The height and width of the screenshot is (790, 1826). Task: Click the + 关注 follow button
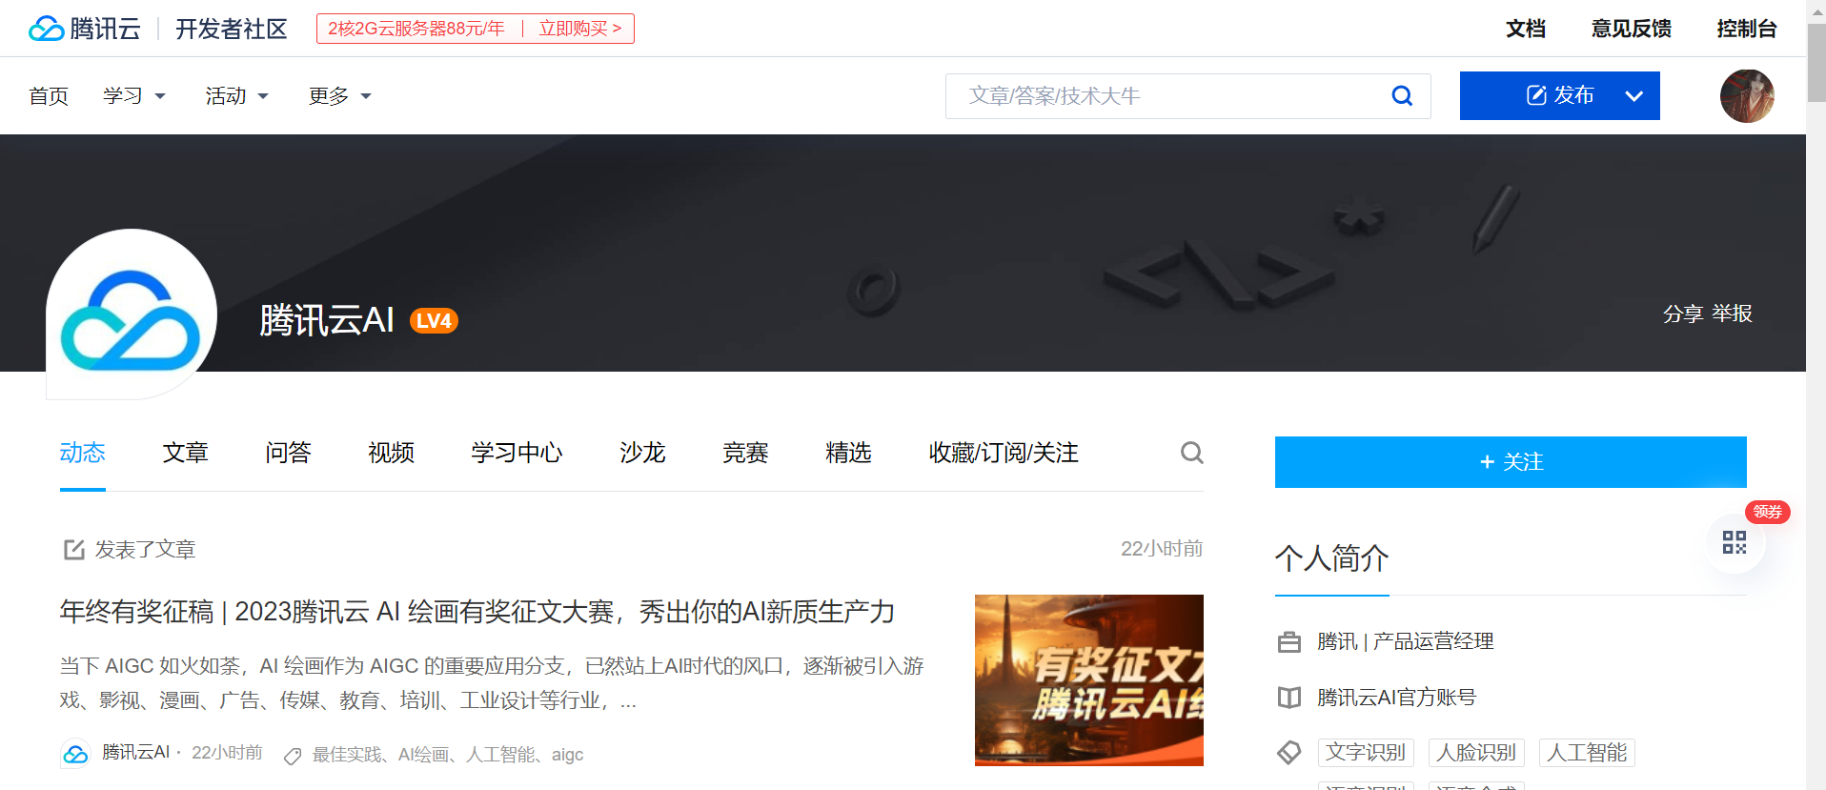tap(1511, 462)
